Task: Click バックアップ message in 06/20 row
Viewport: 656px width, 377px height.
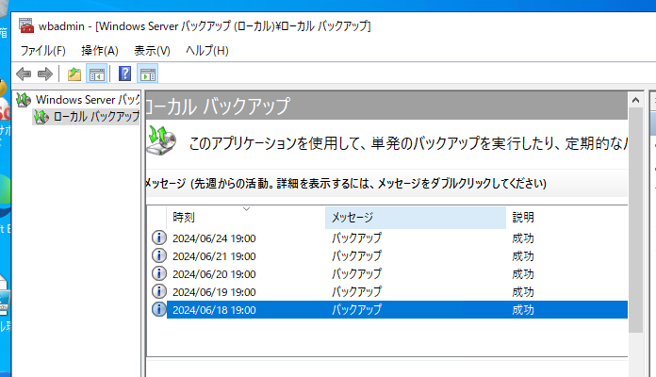Action: (357, 274)
